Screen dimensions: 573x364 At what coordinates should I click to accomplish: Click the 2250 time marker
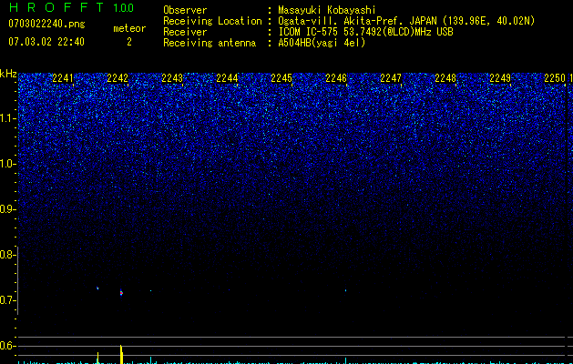555,78
